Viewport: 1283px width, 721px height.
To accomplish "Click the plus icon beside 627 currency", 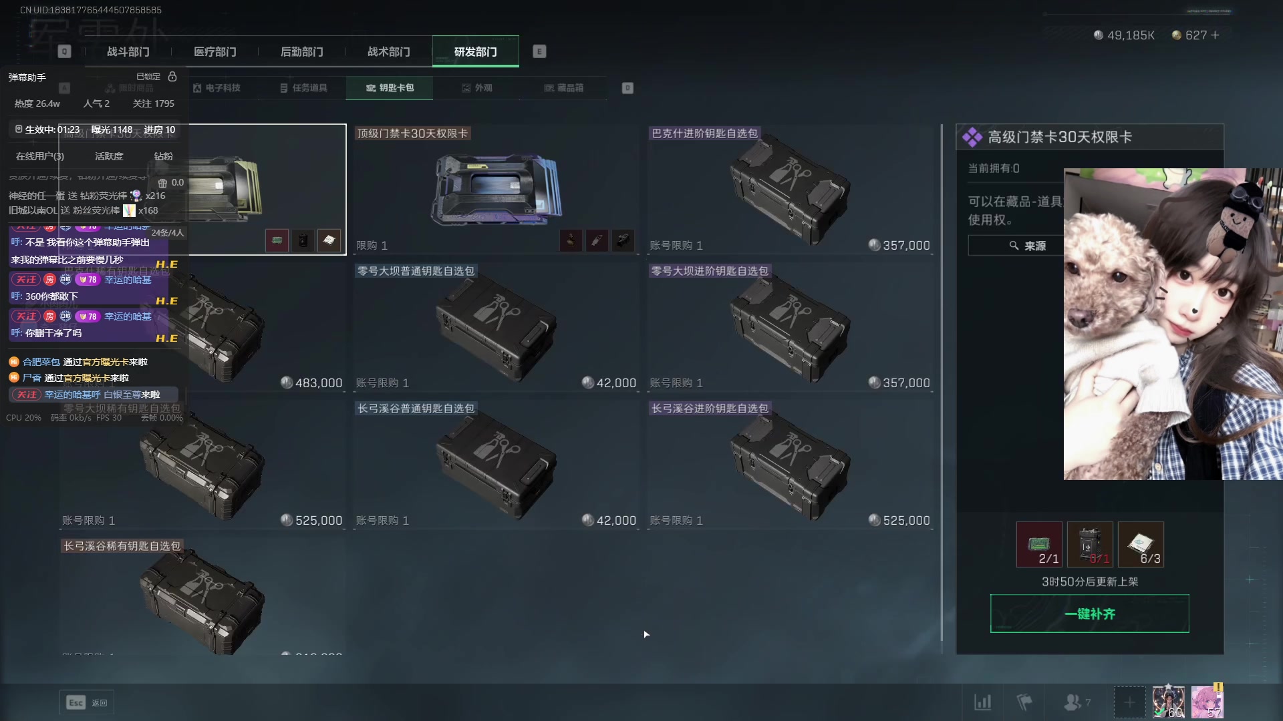I will click(1215, 35).
